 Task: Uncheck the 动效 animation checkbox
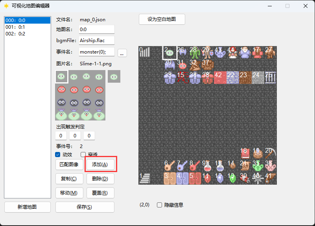click(x=58, y=154)
